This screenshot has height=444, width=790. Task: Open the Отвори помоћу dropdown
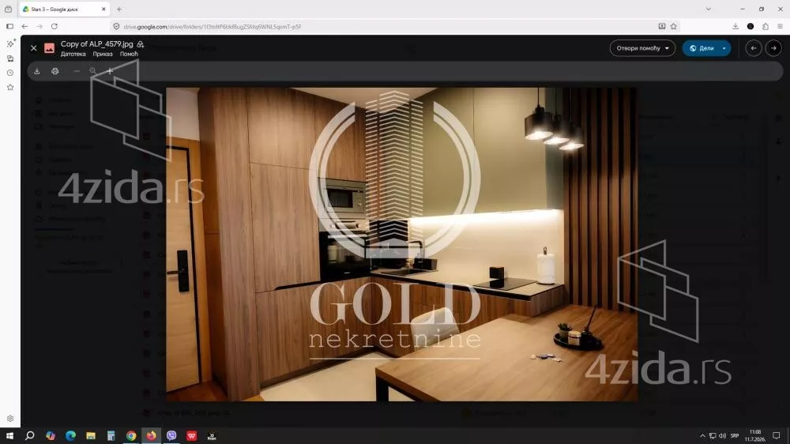[642, 48]
